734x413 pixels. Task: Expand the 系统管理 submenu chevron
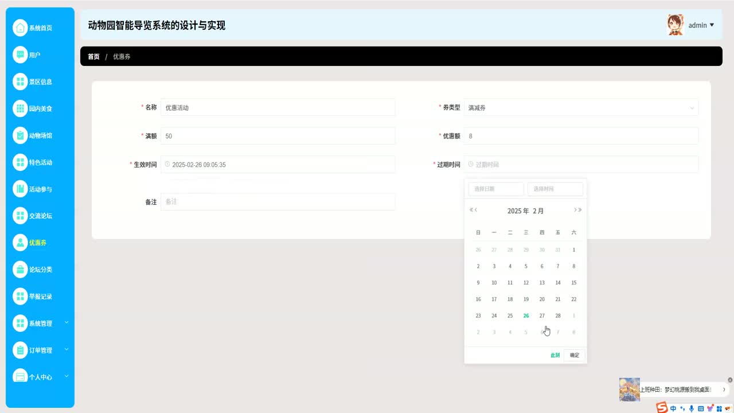[67, 322]
